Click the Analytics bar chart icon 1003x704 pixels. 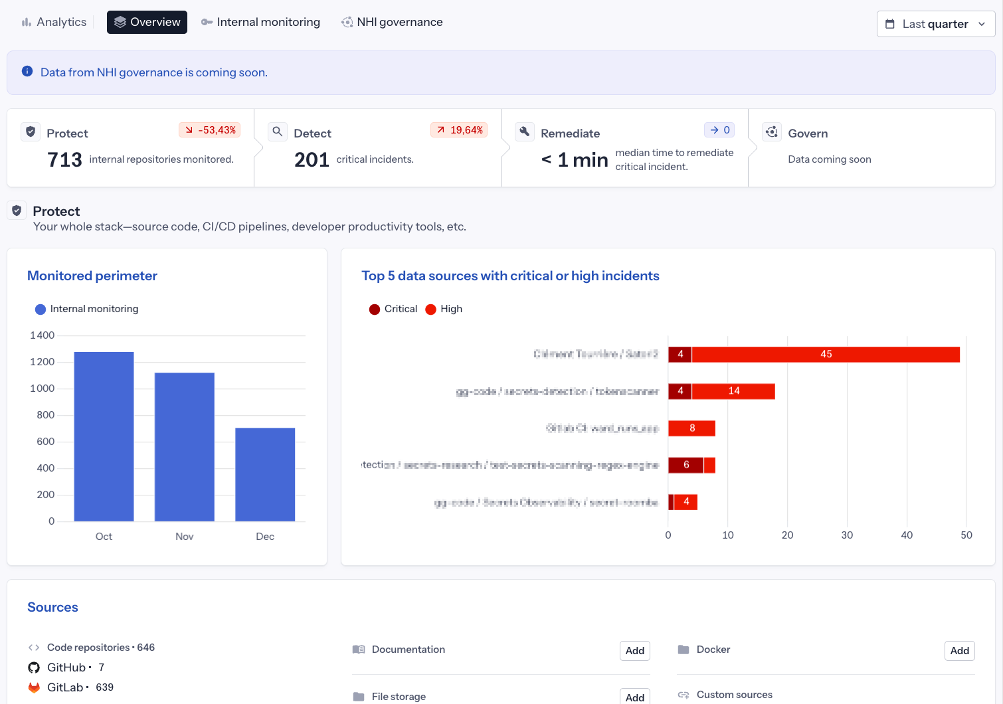point(27,22)
